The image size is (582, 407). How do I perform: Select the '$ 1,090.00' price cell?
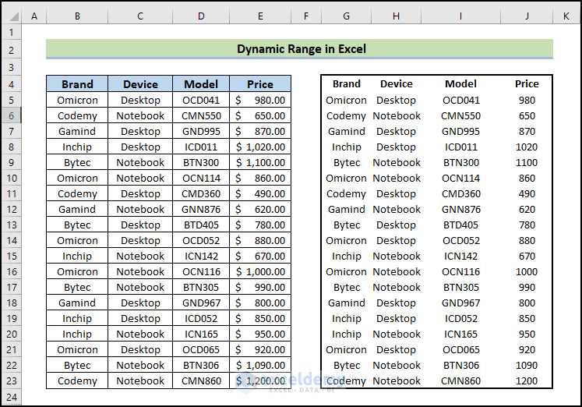click(x=260, y=365)
